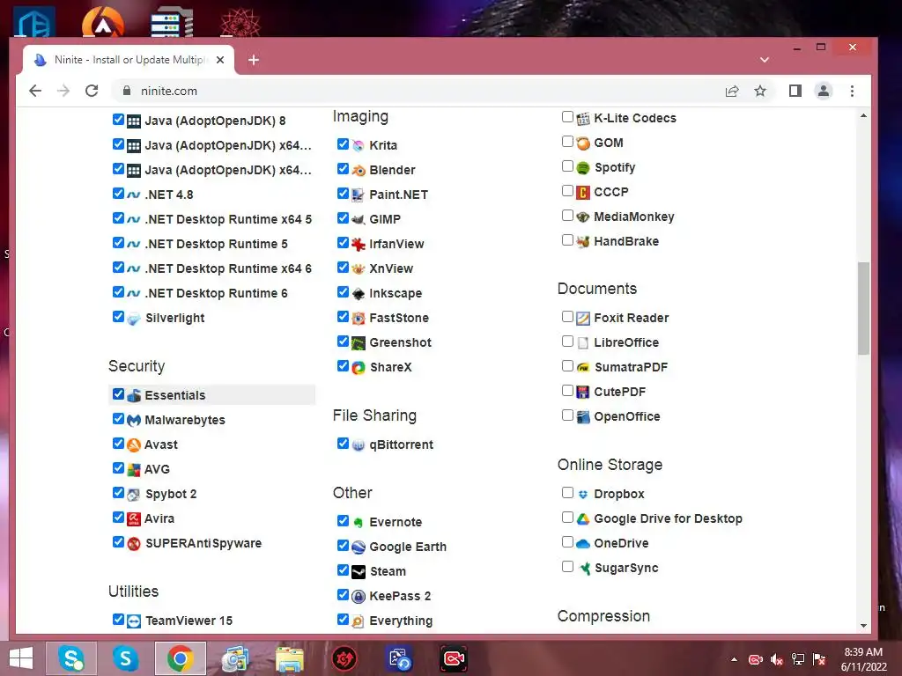Click the taskbar clock and date
The height and width of the screenshot is (676, 902).
(x=863, y=659)
